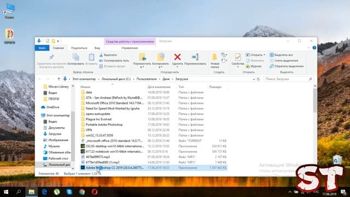Select the GTA - San Andreas folder
Screen dimensions: 350x197
(153, 97)
